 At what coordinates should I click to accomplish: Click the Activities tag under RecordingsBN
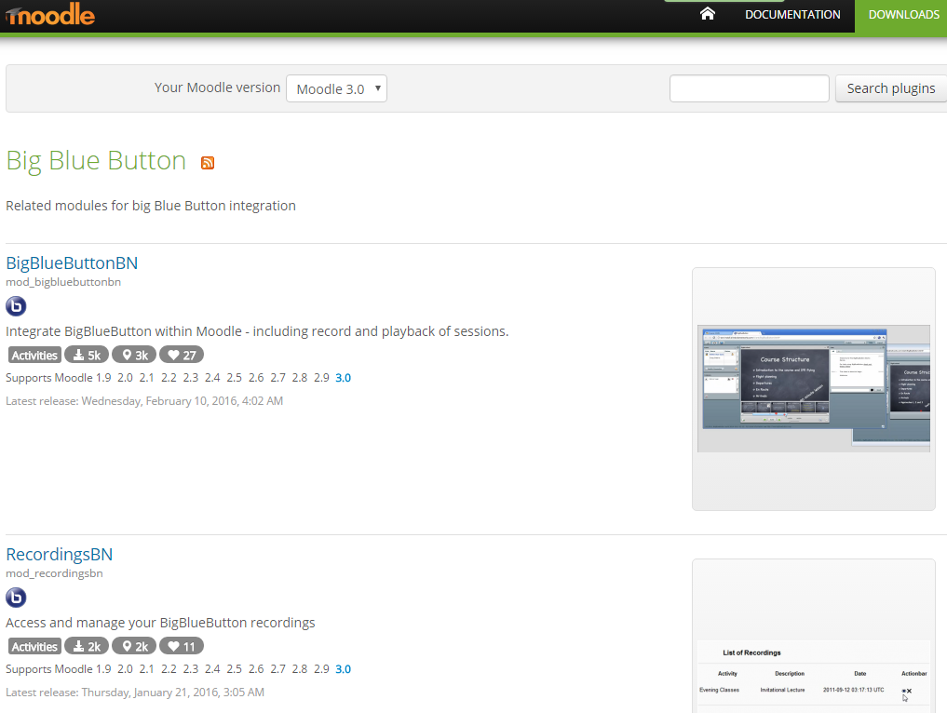tap(34, 646)
